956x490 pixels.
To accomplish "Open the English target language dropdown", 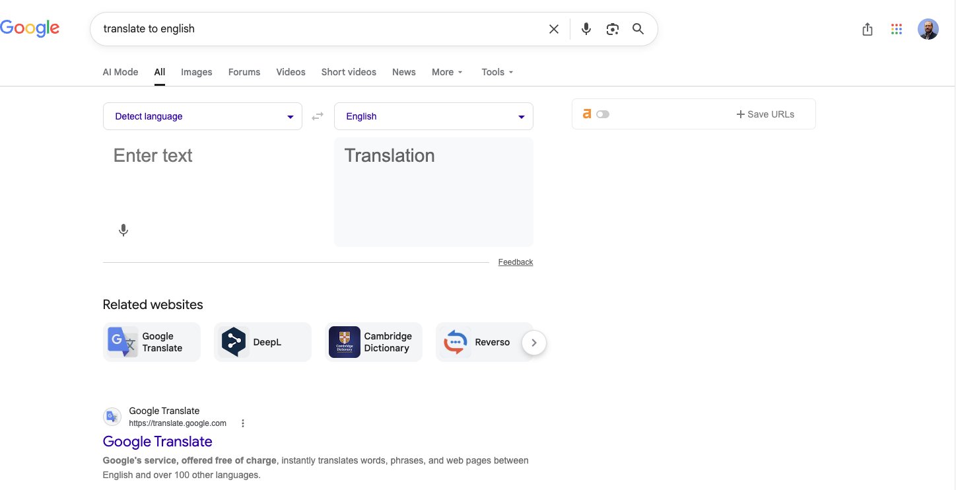I will pos(434,116).
